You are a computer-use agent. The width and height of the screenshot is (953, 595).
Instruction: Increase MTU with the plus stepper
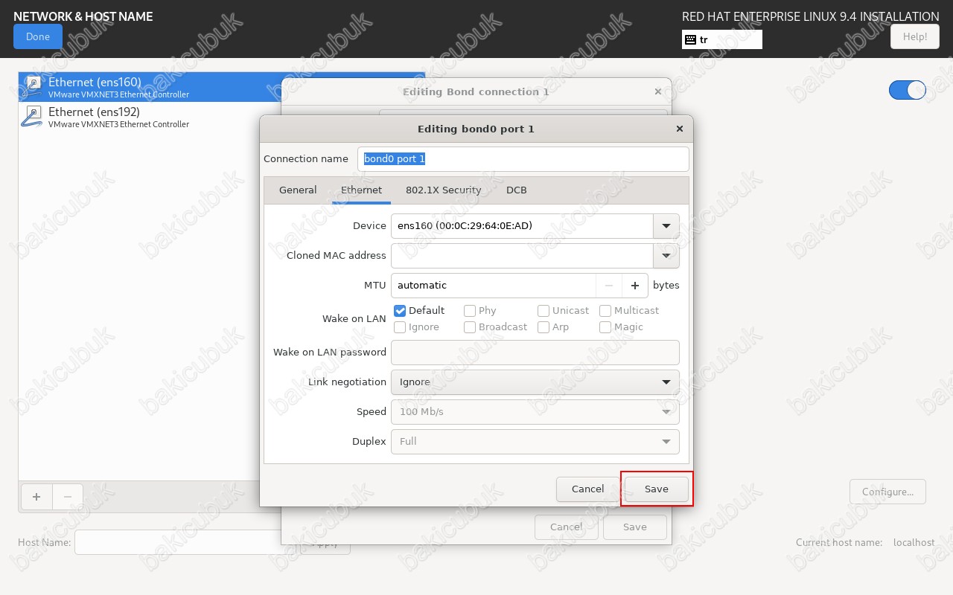(x=635, y=286)
